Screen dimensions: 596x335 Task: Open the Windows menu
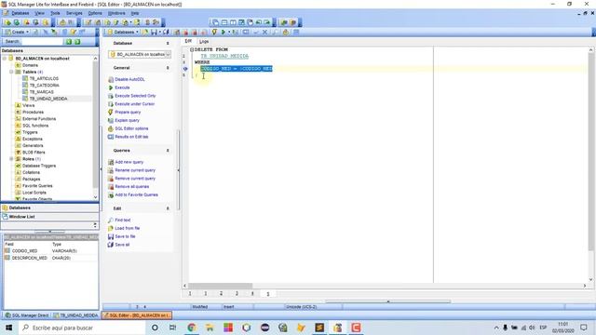pos(116,13)
